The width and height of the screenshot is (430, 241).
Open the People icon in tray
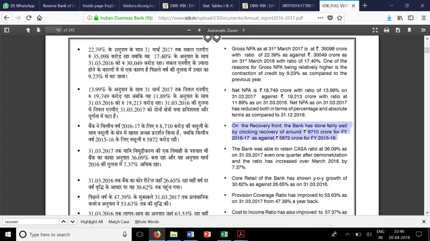coord(334,234)
